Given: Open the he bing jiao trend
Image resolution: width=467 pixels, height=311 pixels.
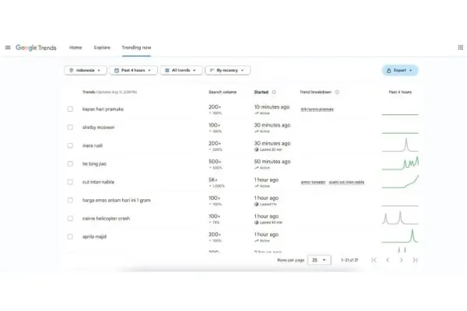Looking at the screenshot, I should pyautogui.click(x=94, y=164).
